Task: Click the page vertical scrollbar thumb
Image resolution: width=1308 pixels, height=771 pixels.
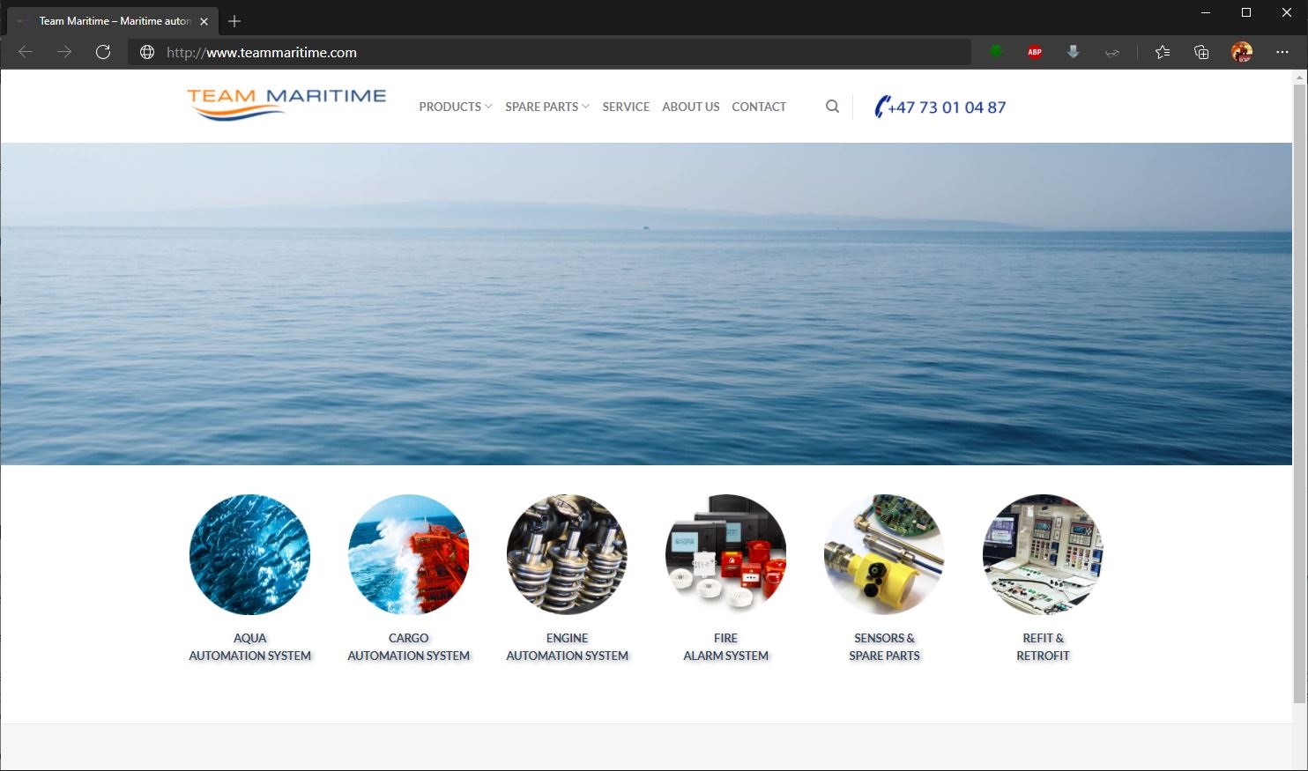Action: (1299, 392)
